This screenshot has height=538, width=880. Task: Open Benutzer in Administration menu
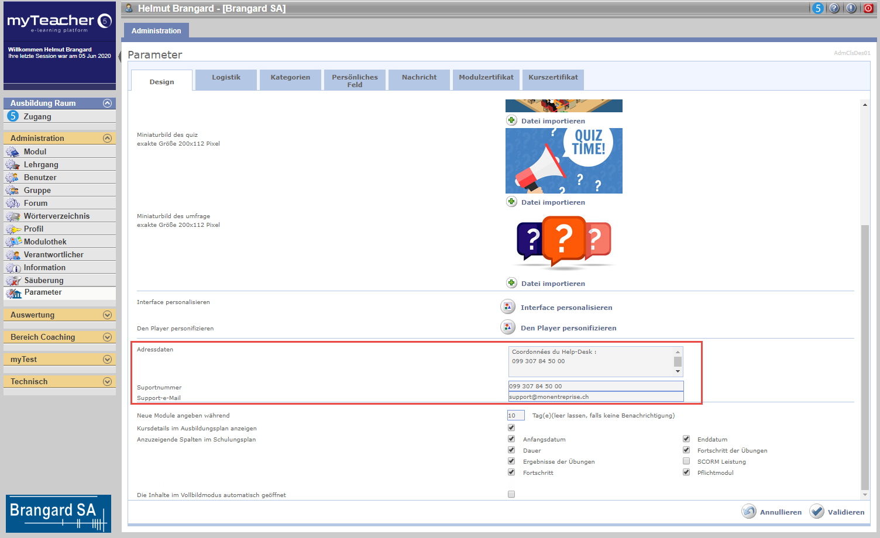click(x=40, y=177)
